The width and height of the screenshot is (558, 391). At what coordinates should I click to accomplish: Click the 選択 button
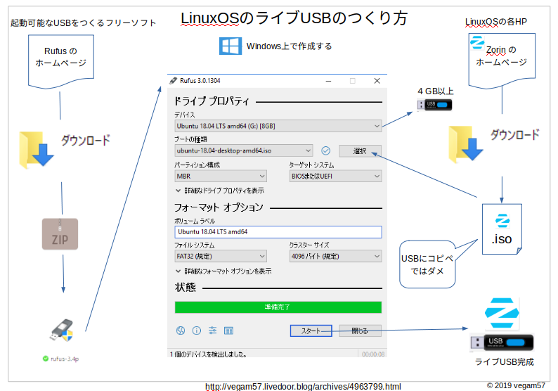click(x=360, y=151)
